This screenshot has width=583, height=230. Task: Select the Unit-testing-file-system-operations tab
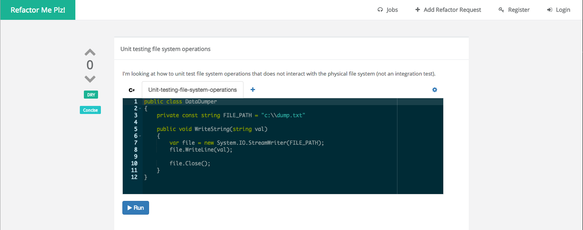point(192,90)
